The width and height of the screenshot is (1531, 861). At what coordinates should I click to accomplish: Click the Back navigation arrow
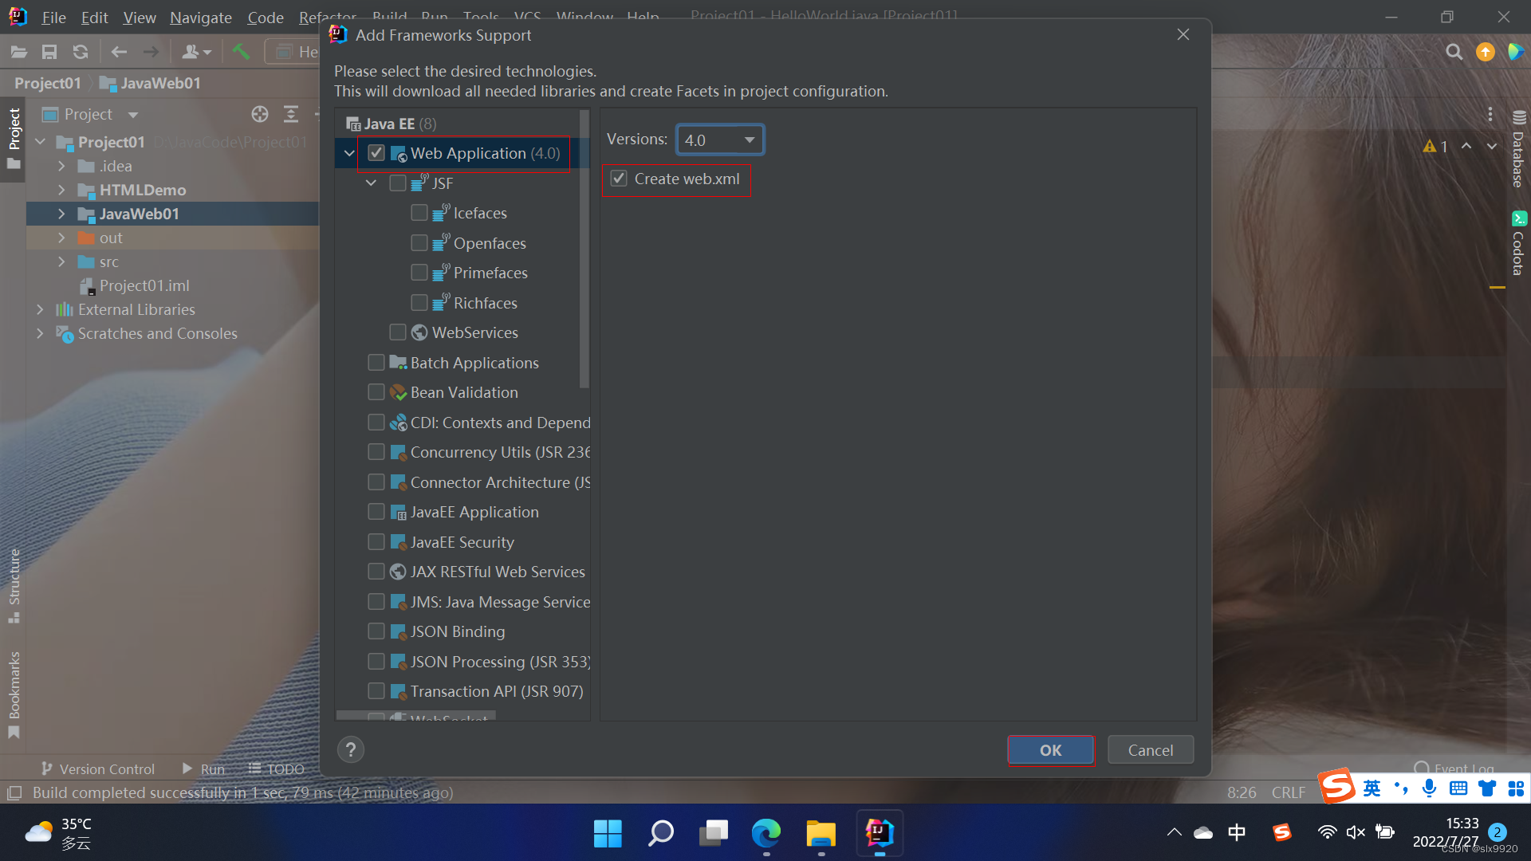(x=119, y=53)
